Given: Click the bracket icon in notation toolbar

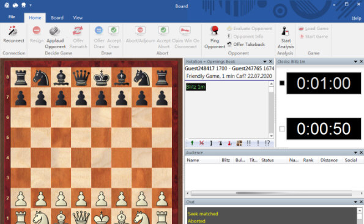Looking at the screenshot, I should click(x=211, y=143).
